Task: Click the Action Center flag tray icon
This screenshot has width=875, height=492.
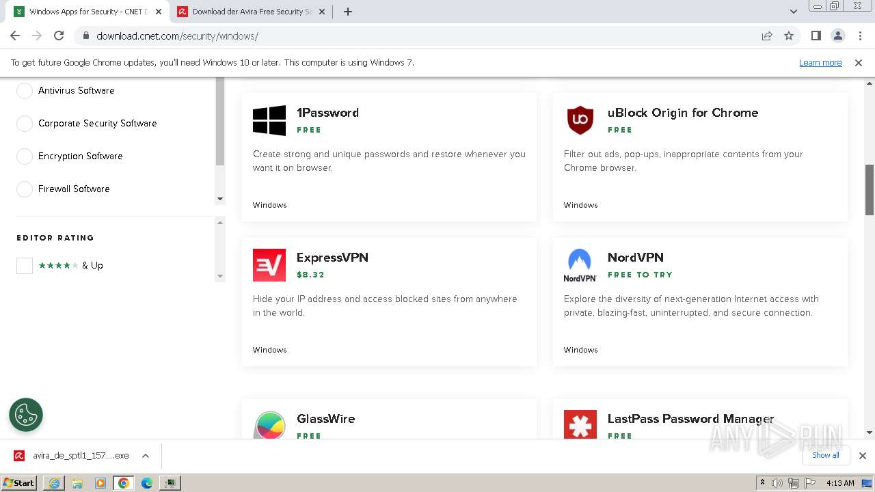Action: click(x=809, y=483)
